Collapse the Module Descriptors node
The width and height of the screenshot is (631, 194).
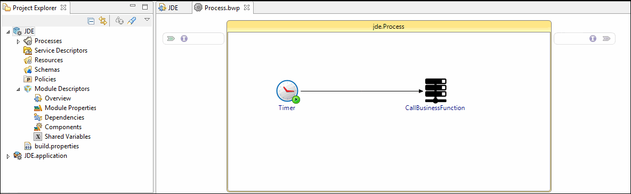tap(18, 89)
